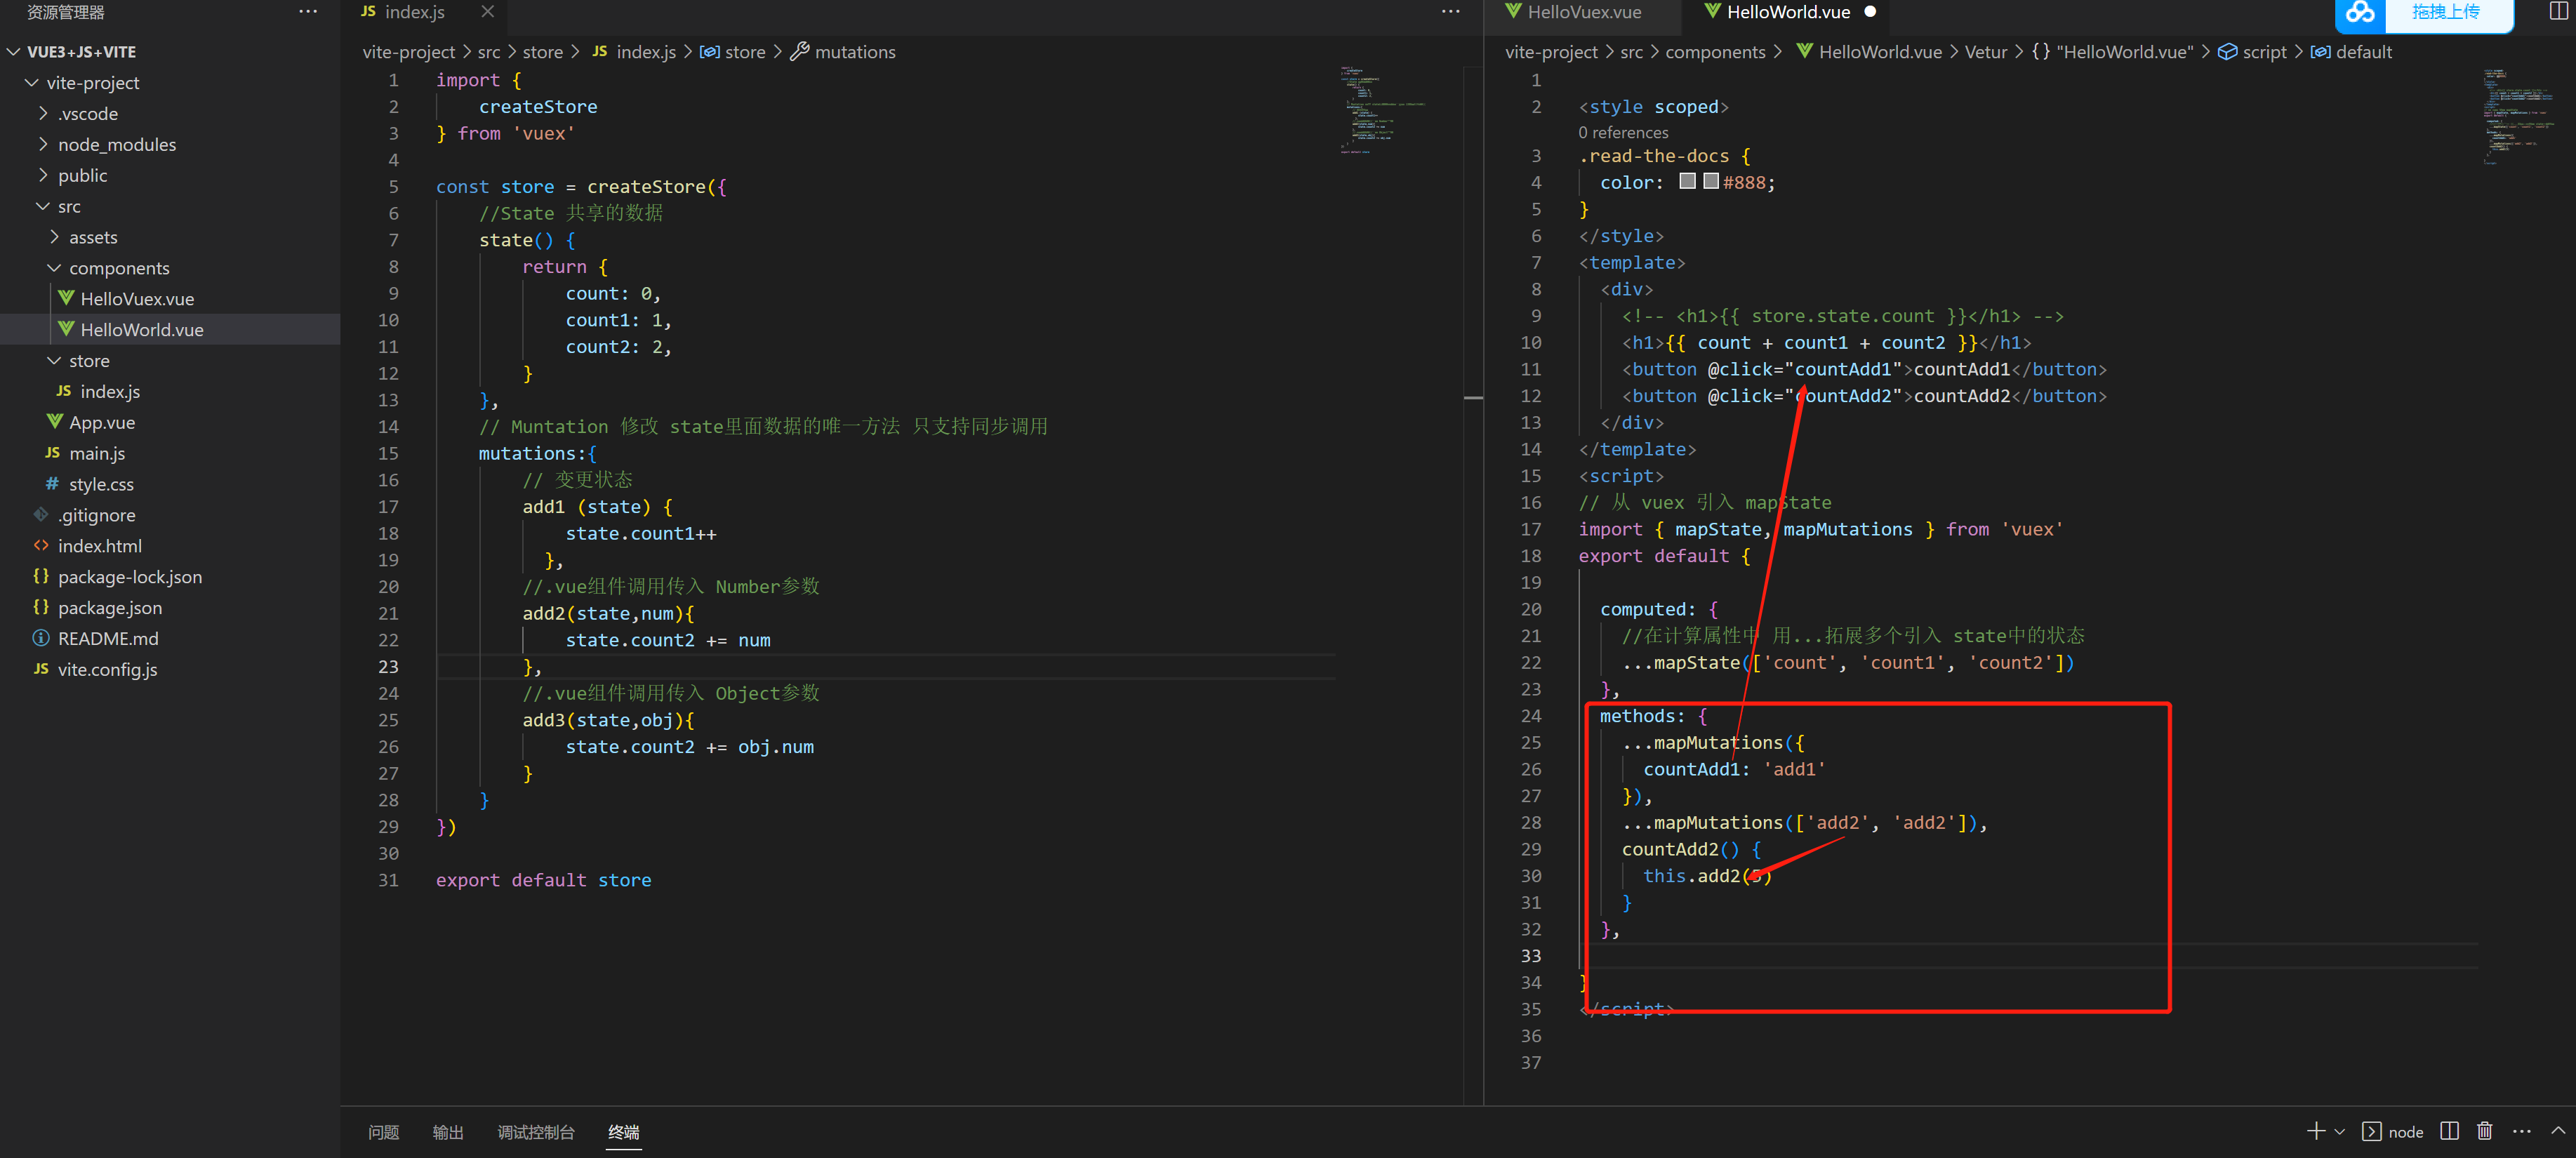2576x1158 pixels.
Task: Open the explorer panel more actions ellipsis
Action: point(308,12)
